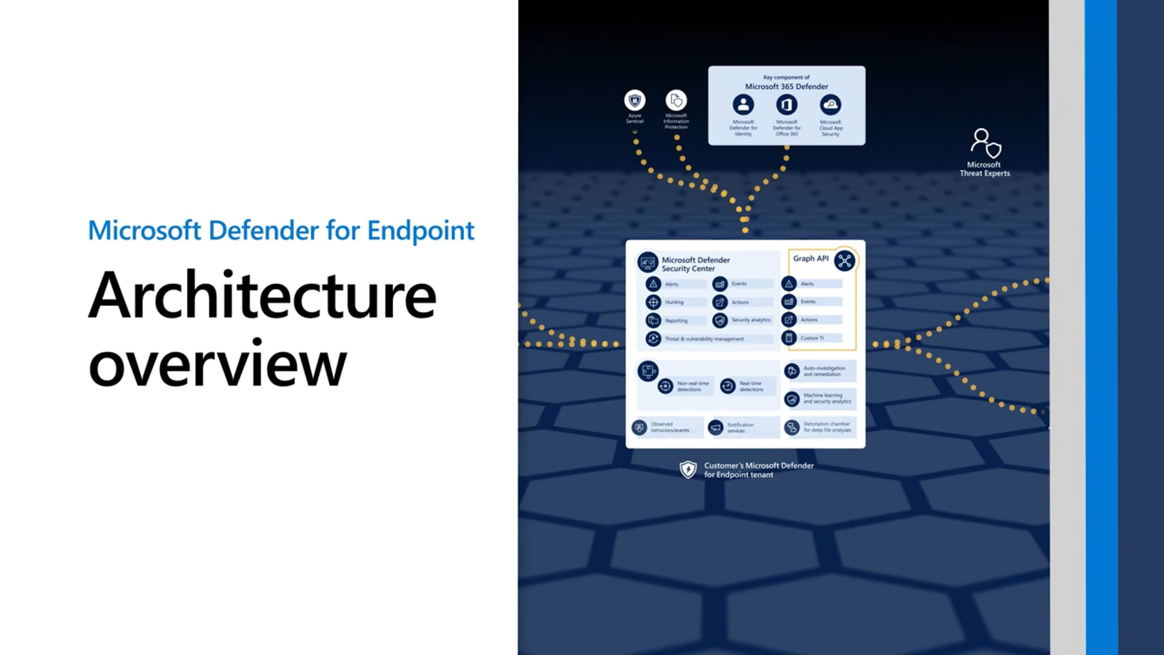
Task: Expand the Auto-investigation and remediation section
Action: (818, 371)
